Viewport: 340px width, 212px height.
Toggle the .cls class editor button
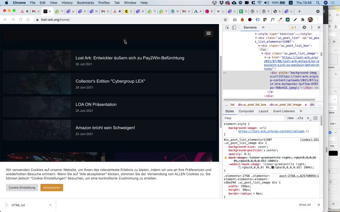[x=300, y=118]
